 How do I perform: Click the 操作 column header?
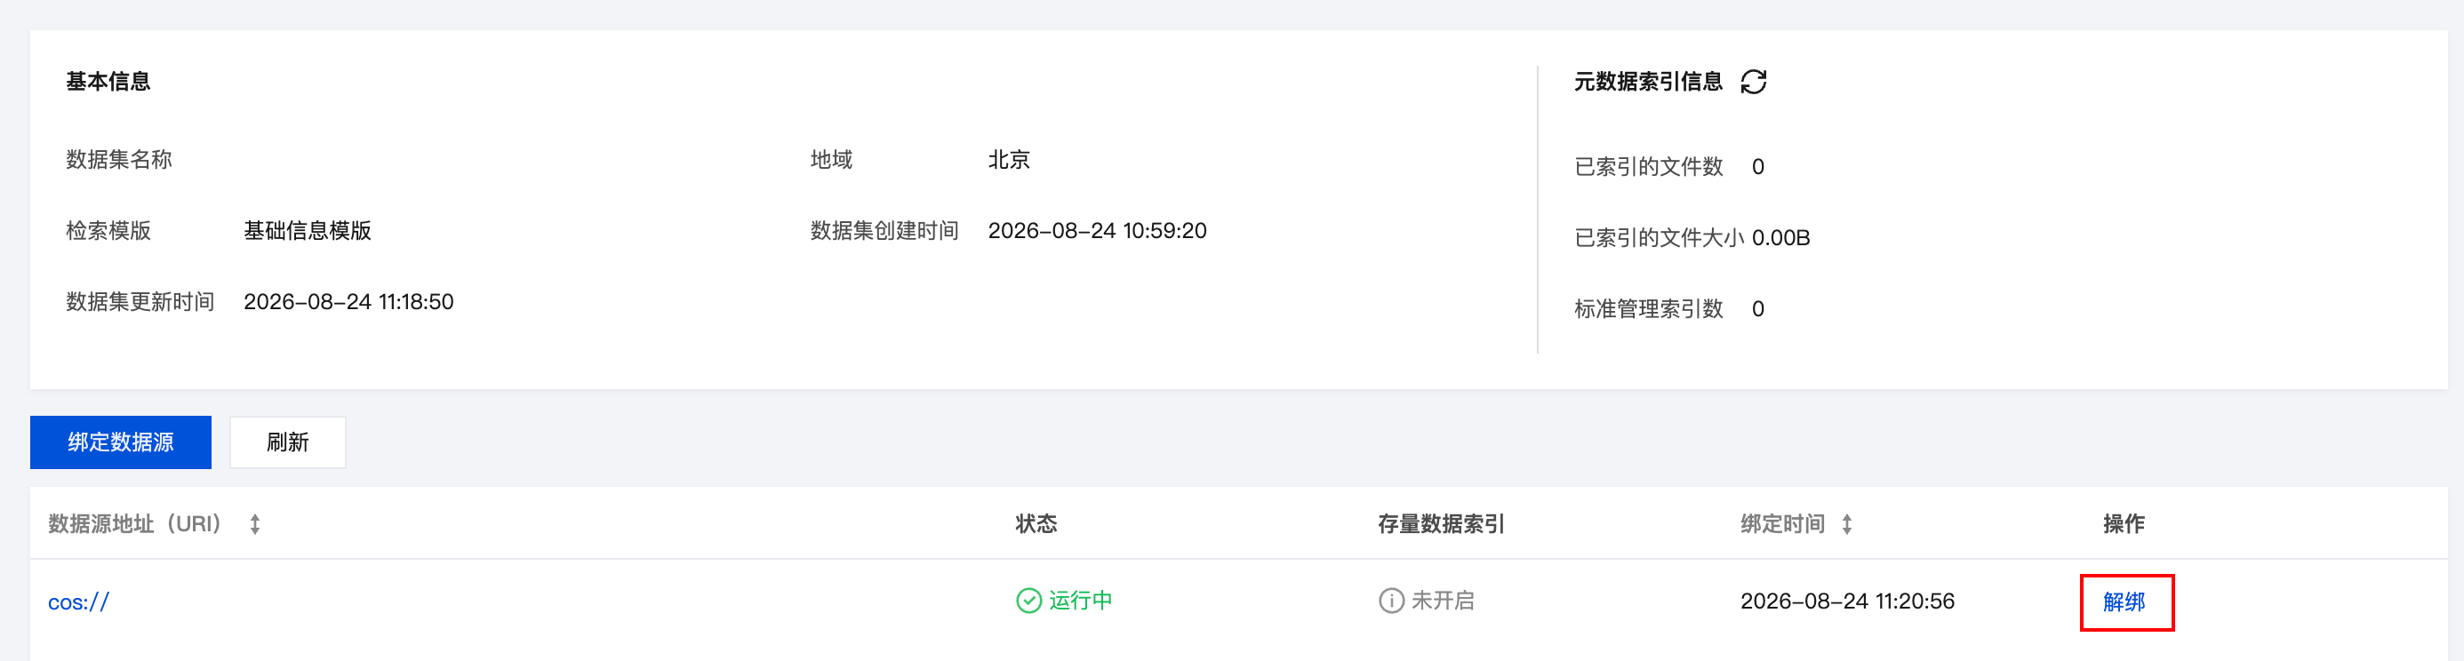[2124, 524]
